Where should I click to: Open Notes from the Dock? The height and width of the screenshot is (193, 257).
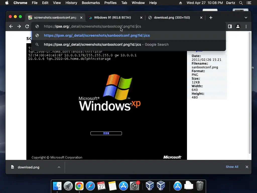coord(112,186)
